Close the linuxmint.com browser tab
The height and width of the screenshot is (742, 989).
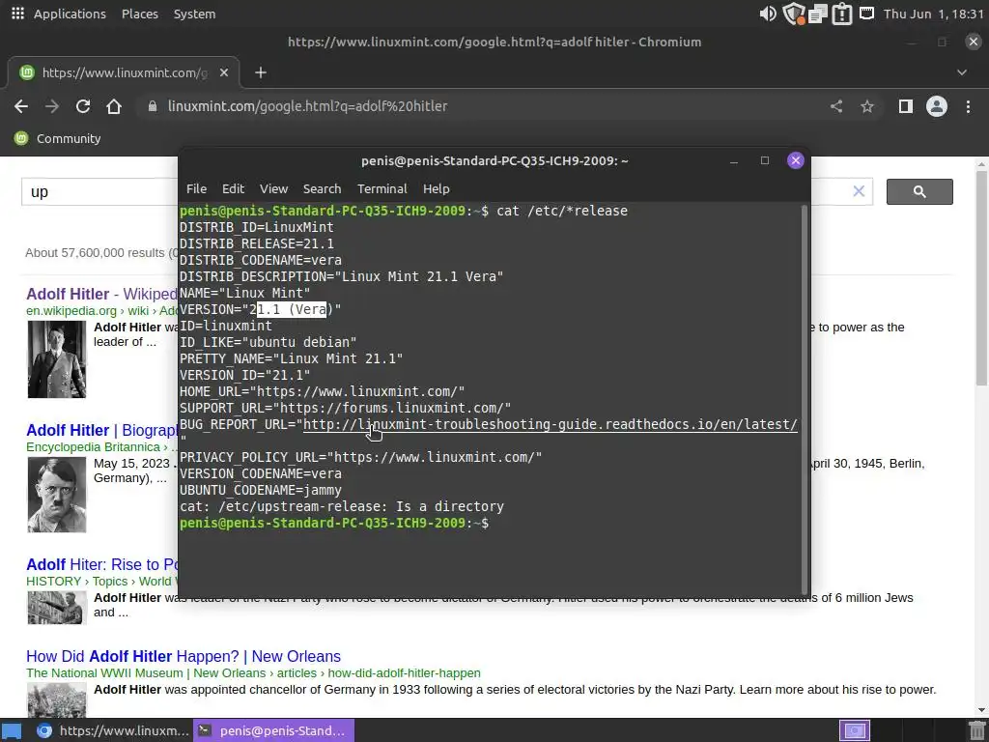[223, 72]
